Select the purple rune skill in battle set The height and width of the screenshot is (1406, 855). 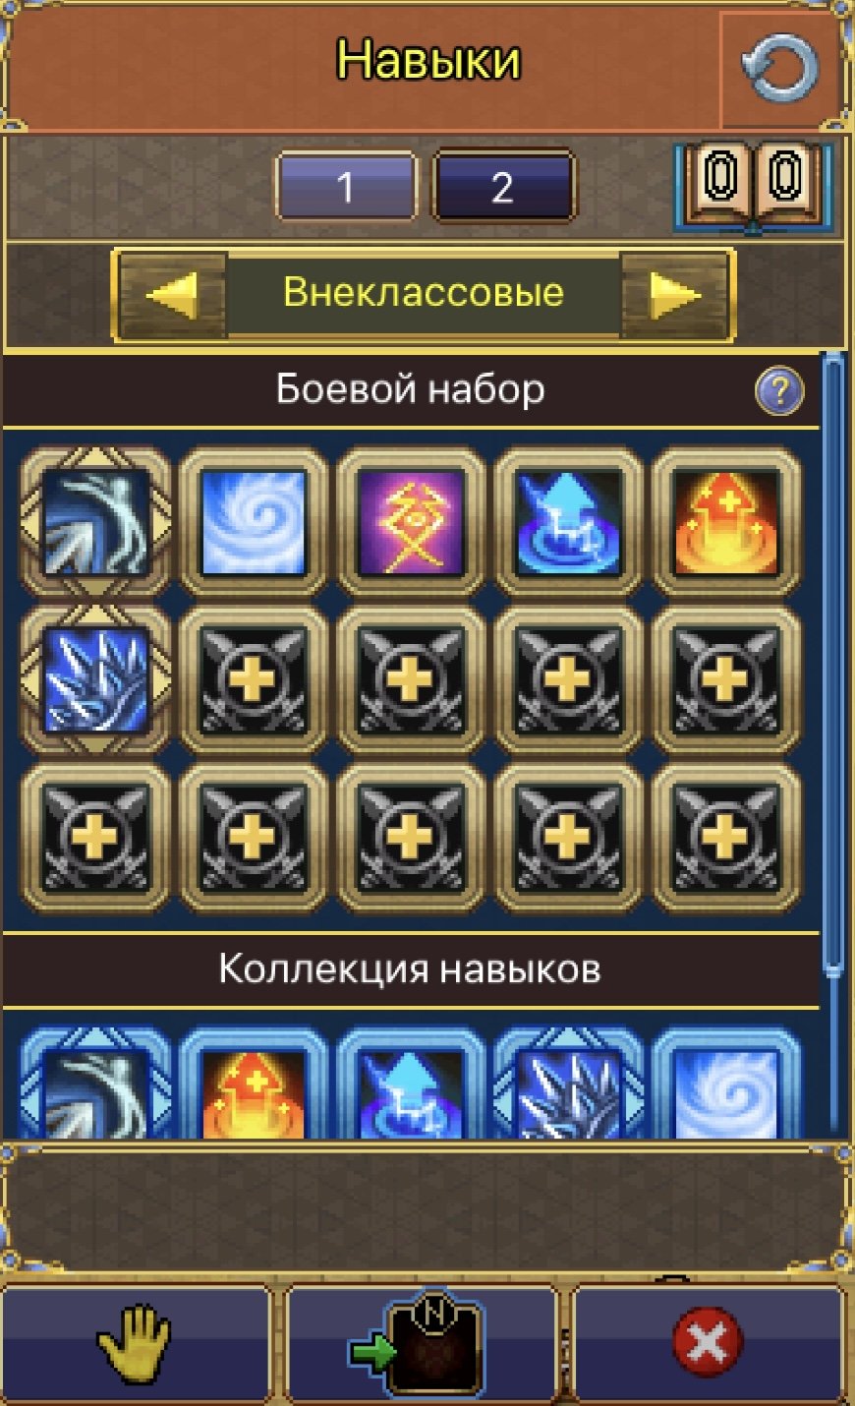click(x=411, y=522)
